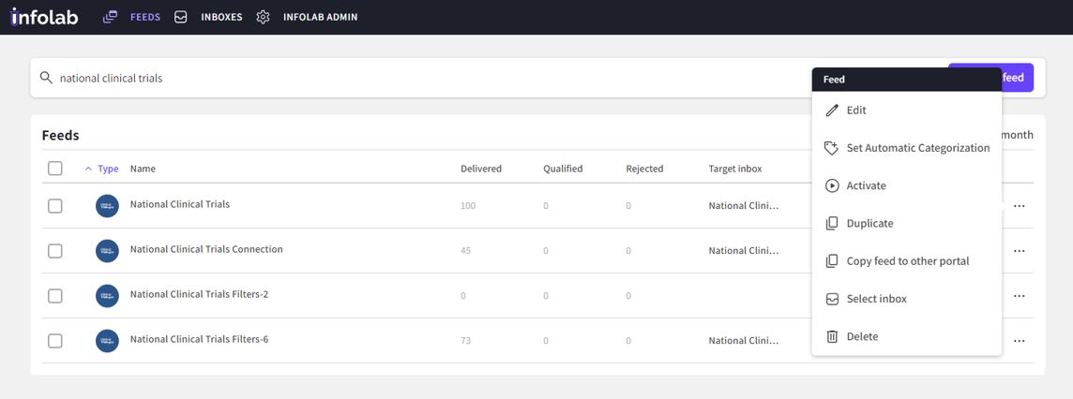The height and width of the screenshot is (399, 1073).
Task: Click the Qualified column header
Action: coord(563,169)
